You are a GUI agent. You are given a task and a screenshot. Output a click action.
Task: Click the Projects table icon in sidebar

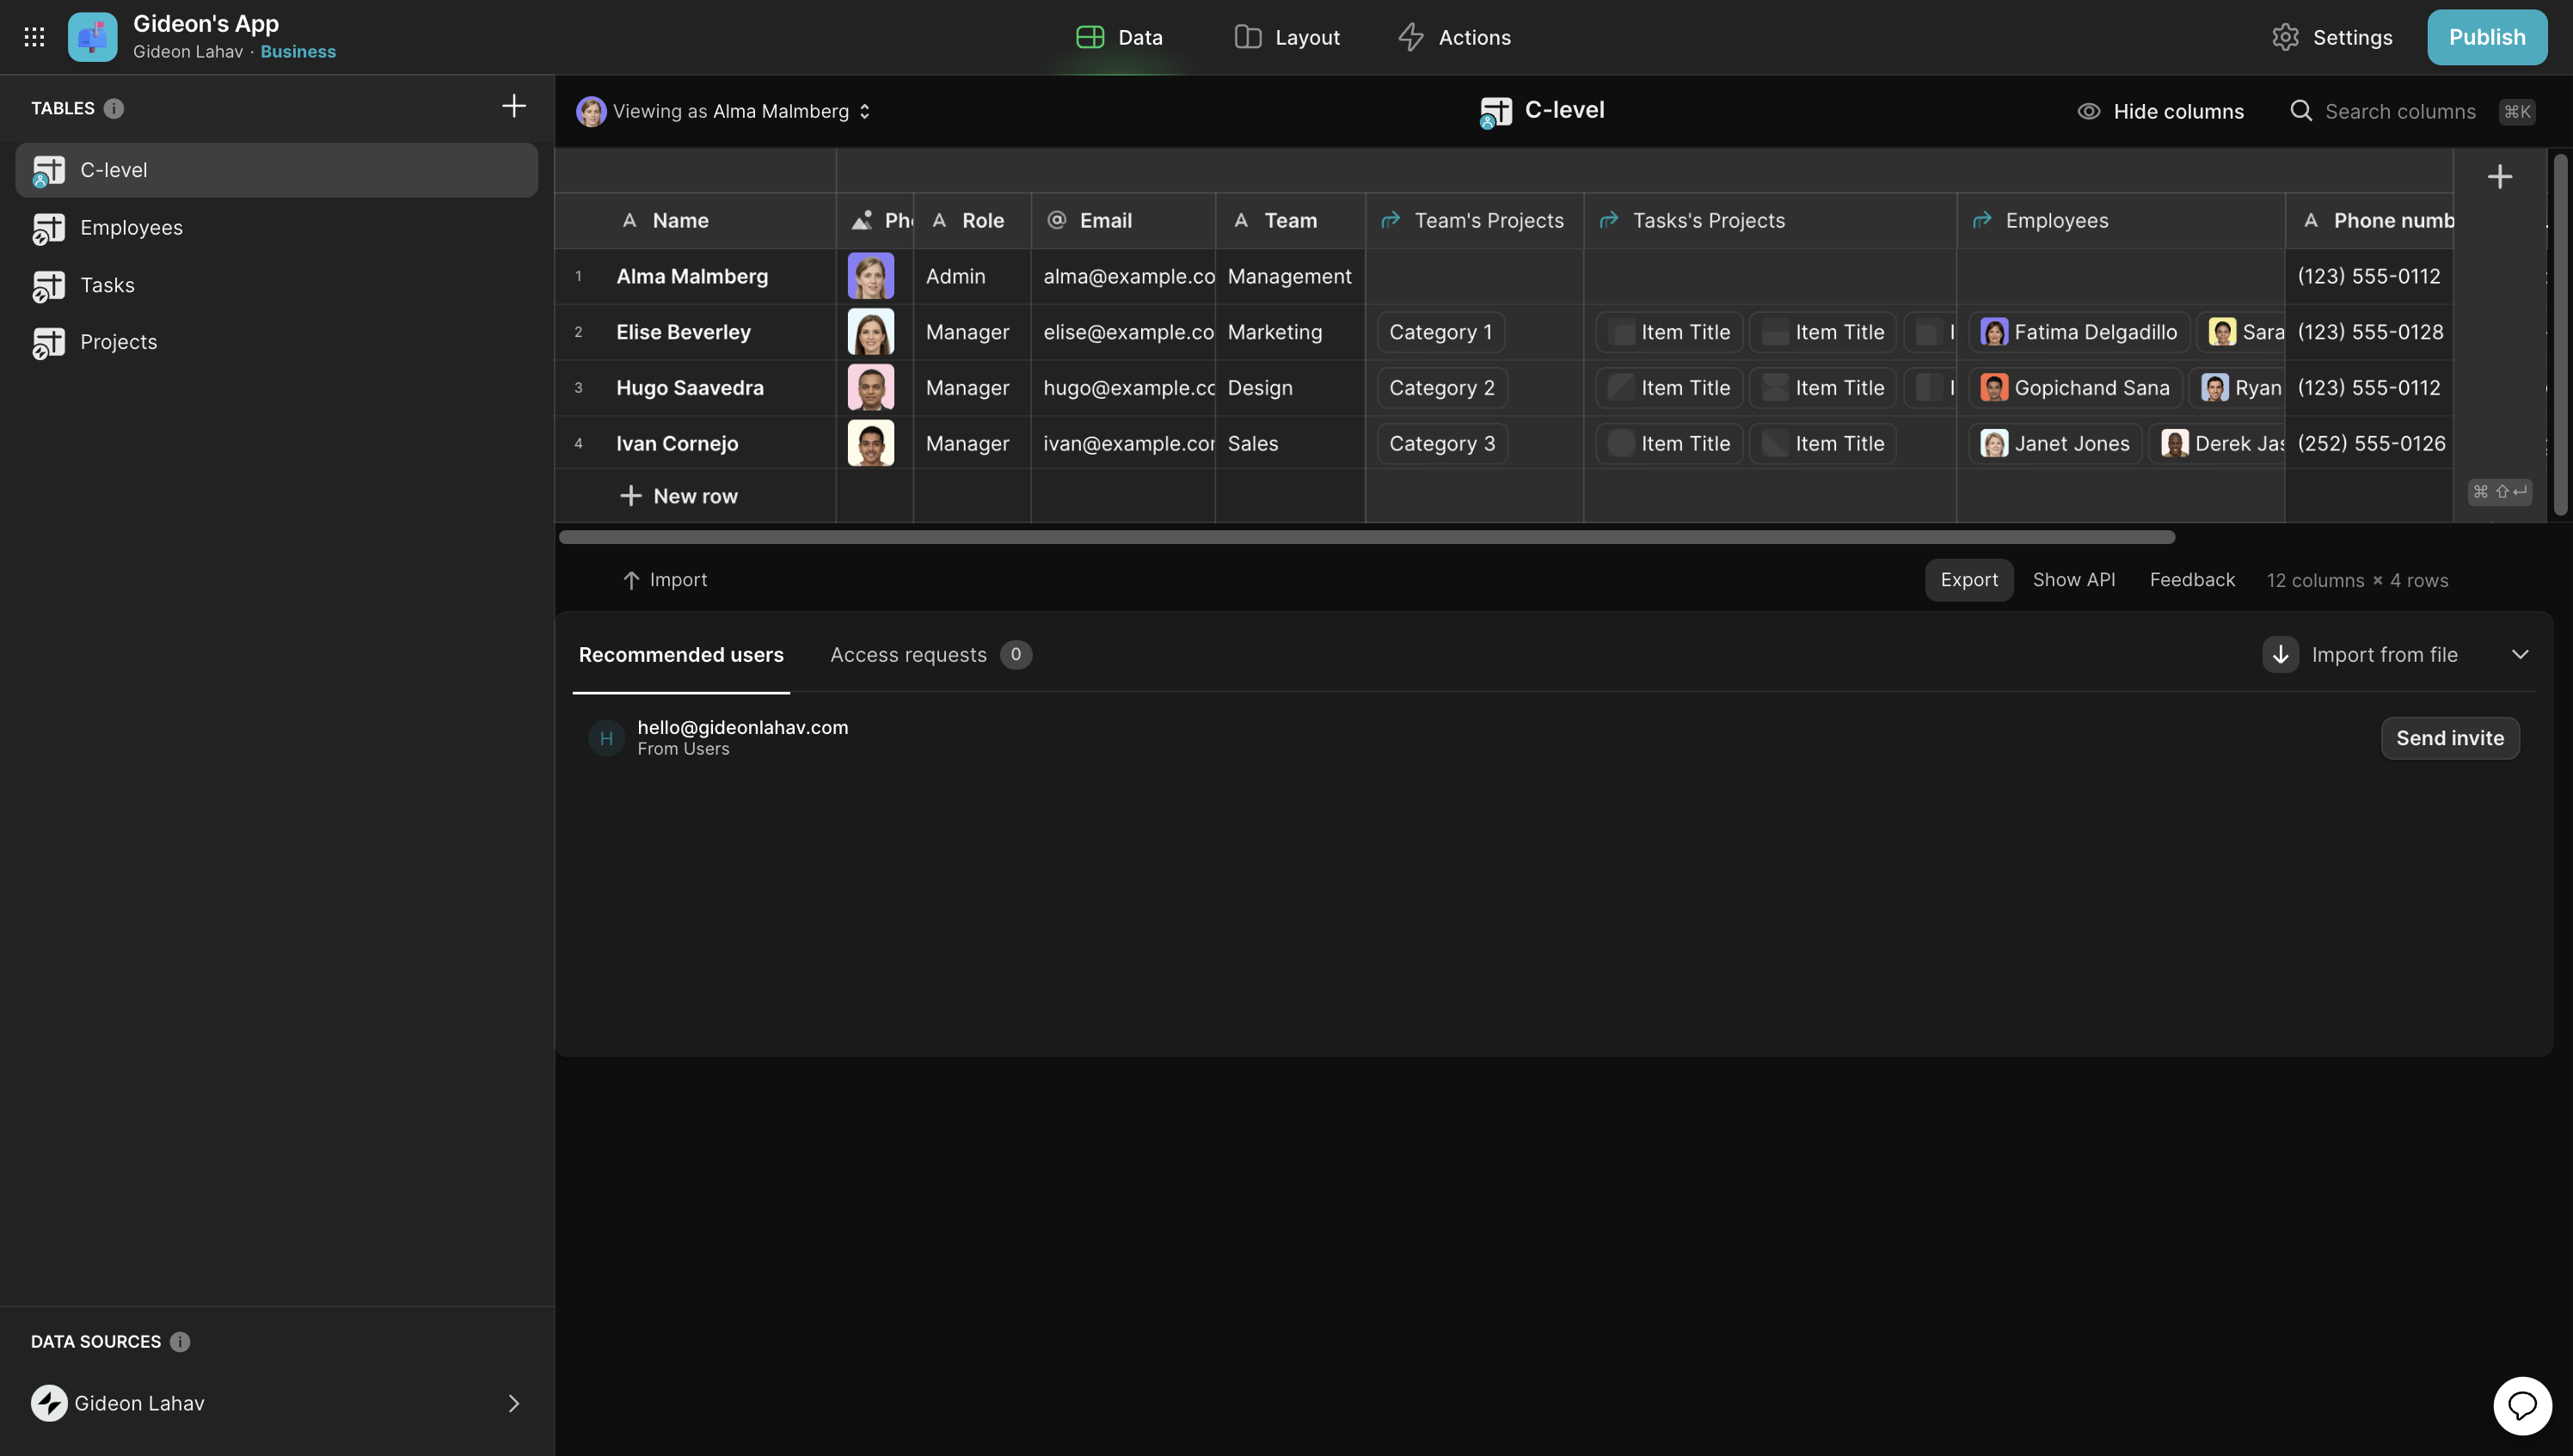pos(48,342)
